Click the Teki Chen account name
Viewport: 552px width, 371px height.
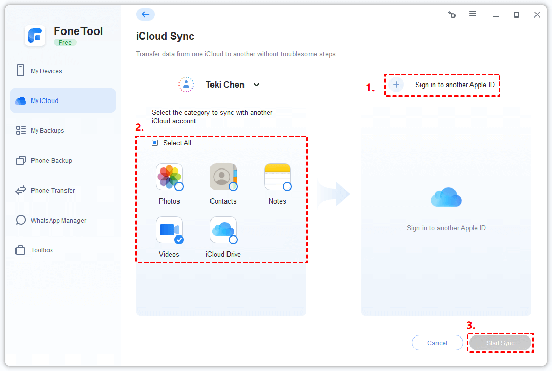[225, 85]
